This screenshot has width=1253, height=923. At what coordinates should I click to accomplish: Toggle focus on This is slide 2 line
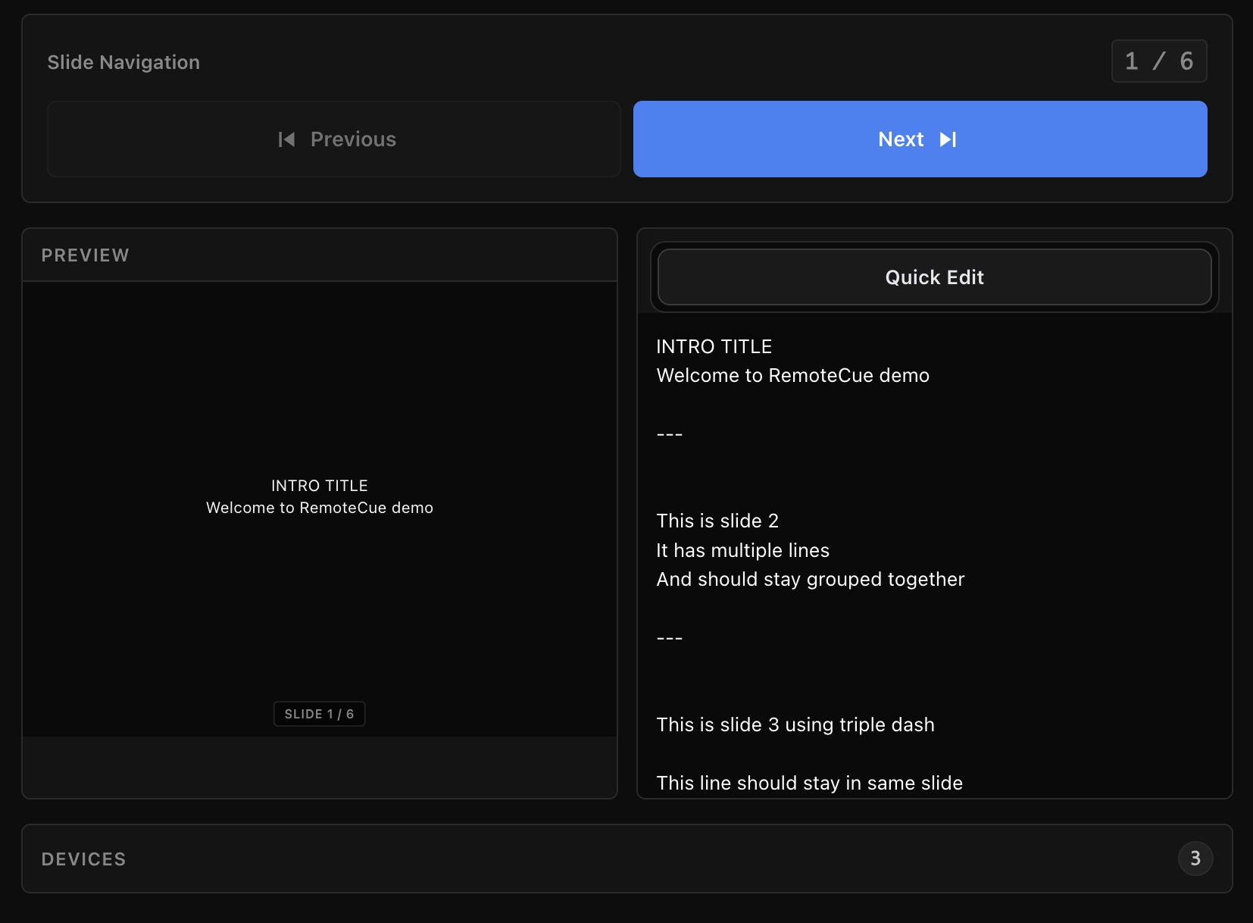click(x=717, y=521)
